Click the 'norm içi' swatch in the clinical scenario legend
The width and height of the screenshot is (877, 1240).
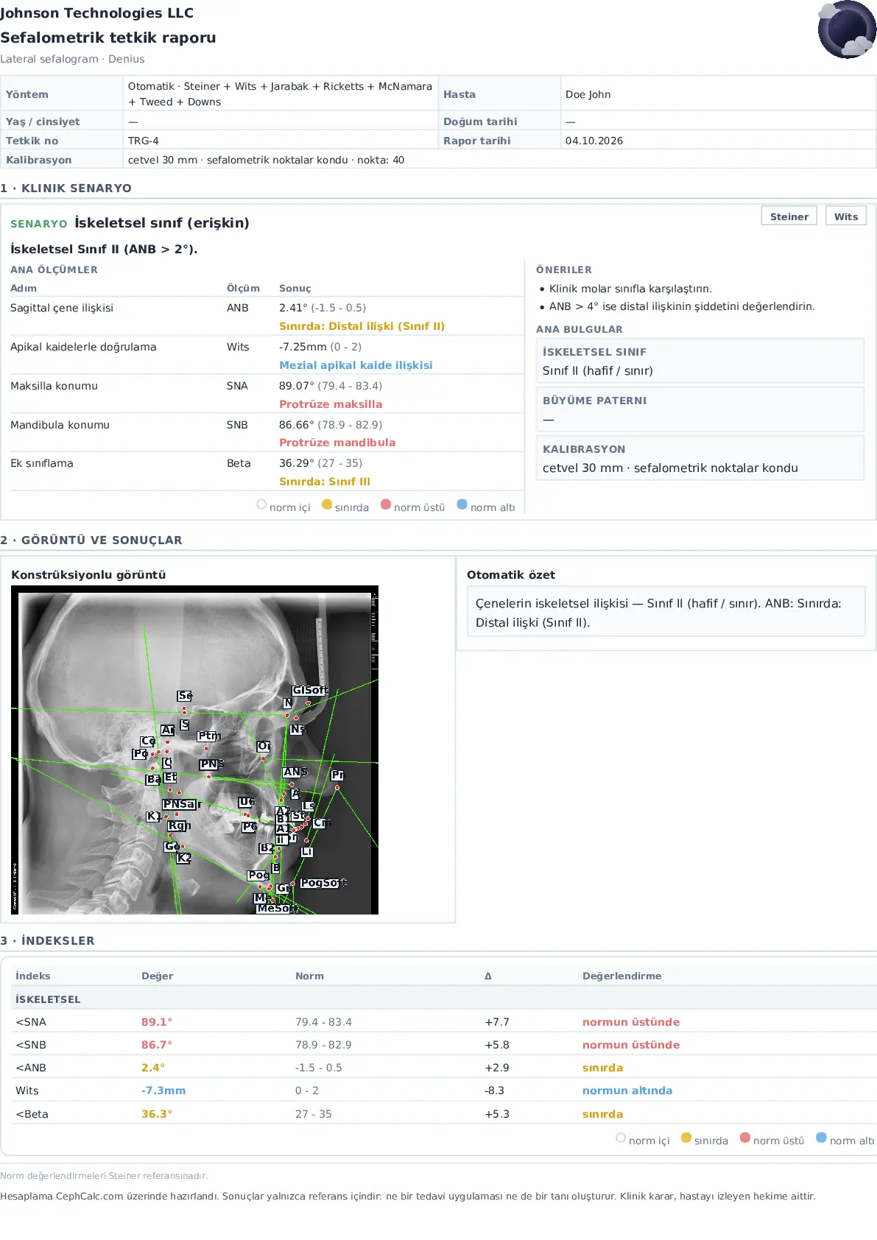(x=261, y=504)
